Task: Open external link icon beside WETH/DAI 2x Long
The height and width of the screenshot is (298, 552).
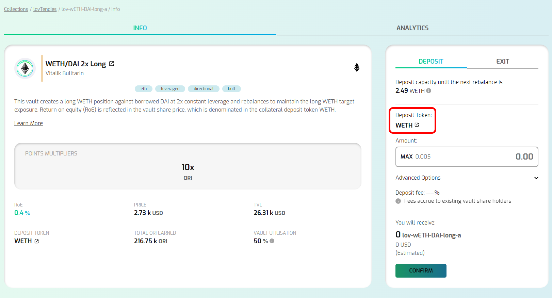Action: coord(112,64)
